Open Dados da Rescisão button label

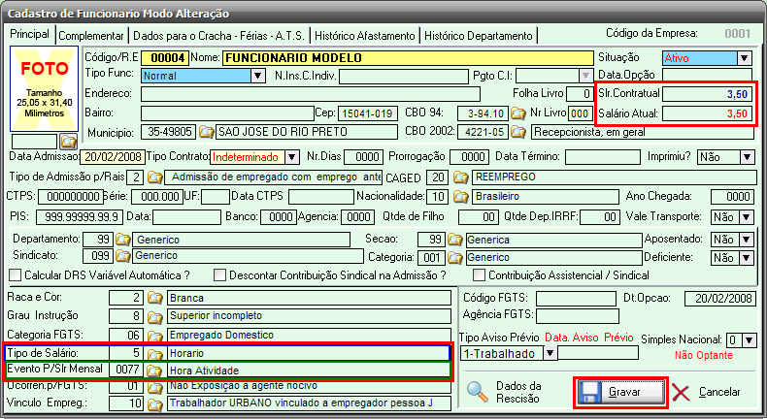coord(518,392)
